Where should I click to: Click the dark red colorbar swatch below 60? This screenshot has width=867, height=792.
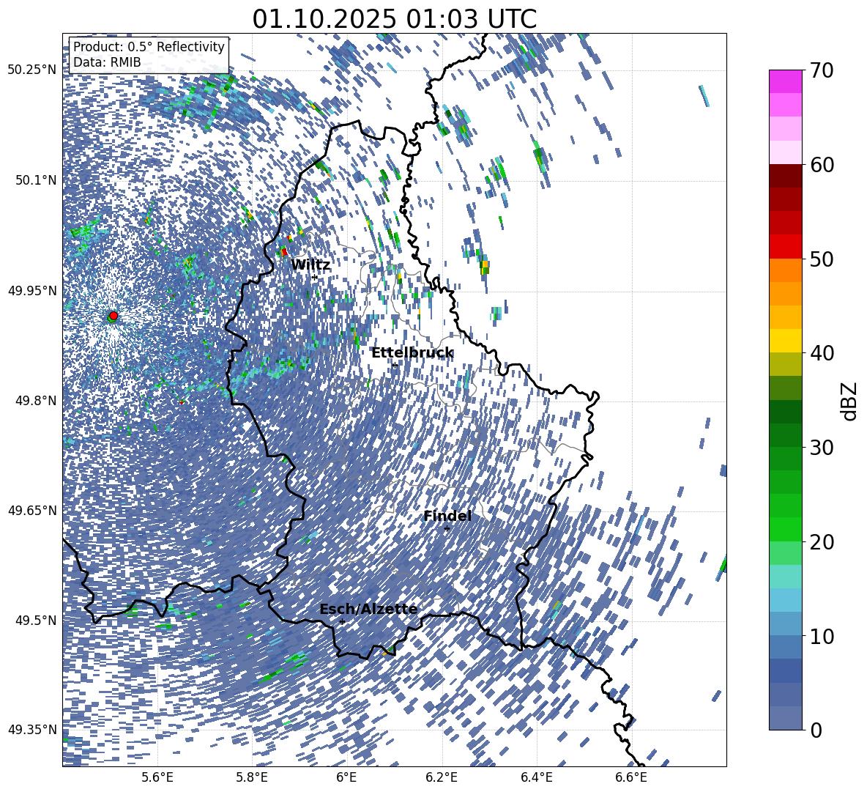pyautogui.click(x=785, y=176)
